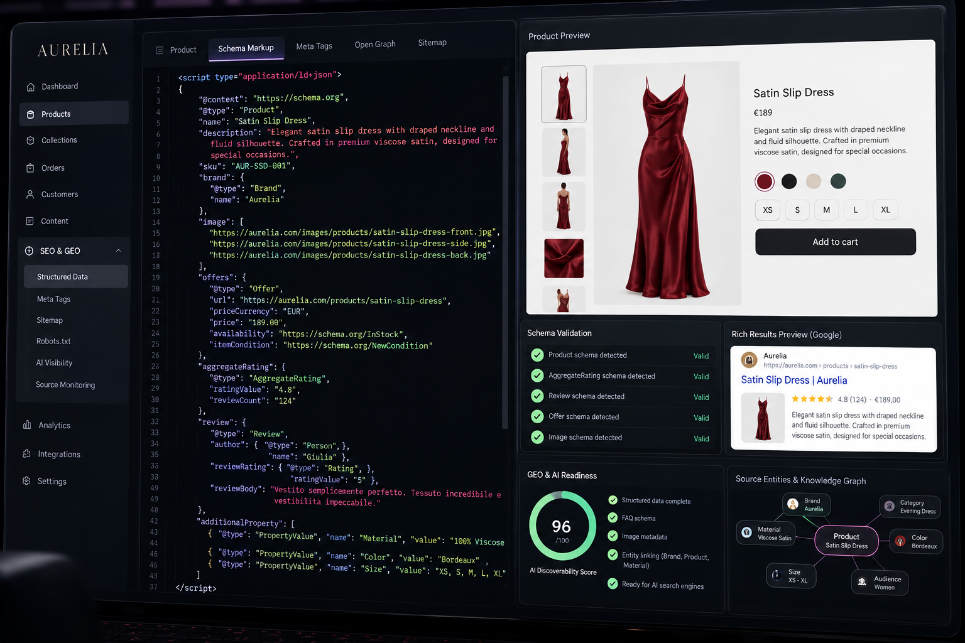The width and height of the screenshot is (965, 643).
Task: Toggle the FAQ schema check
Action: click(x=613, y=517)
